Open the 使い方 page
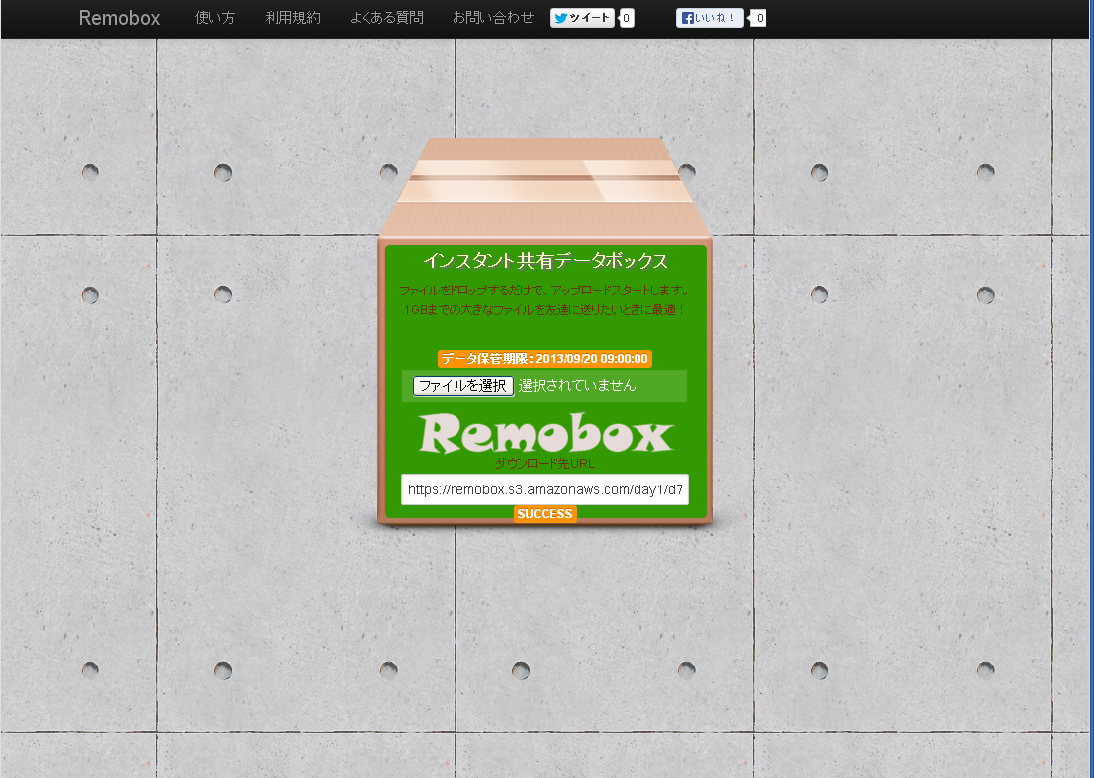The image size is (1094, 778). pos(215,18)
